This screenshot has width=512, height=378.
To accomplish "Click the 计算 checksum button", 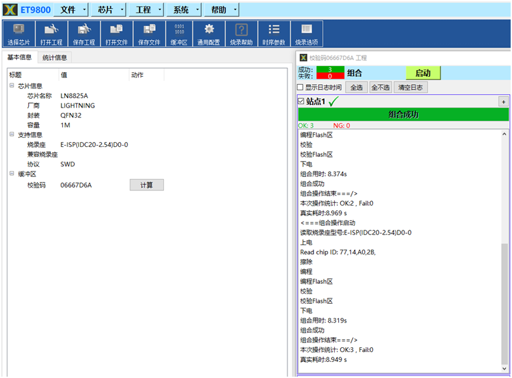I will pos(146,185).
